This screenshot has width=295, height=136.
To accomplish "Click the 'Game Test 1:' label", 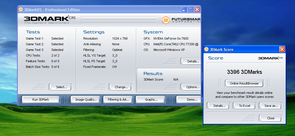I will coord(35,38).
